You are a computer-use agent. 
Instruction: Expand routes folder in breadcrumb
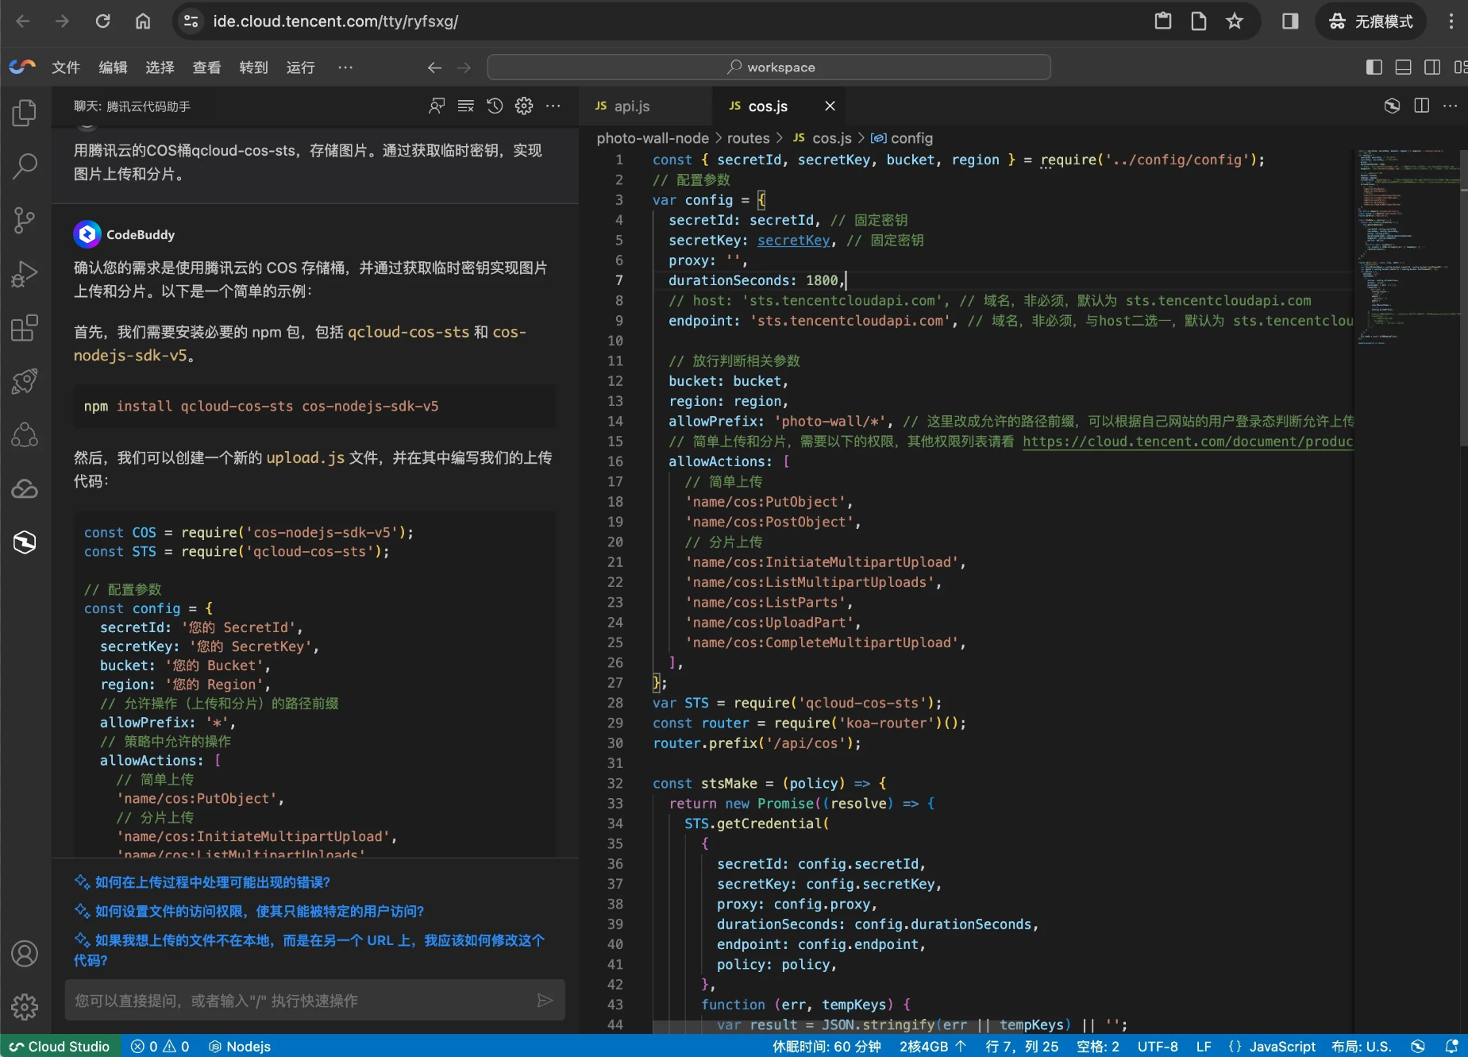(x=748, y=138)
